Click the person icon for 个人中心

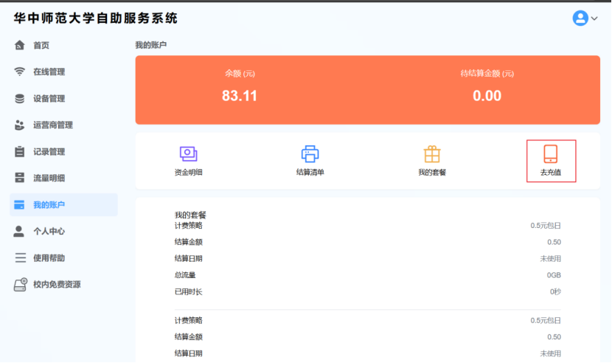pyautogui.click(x=18, y=232)
